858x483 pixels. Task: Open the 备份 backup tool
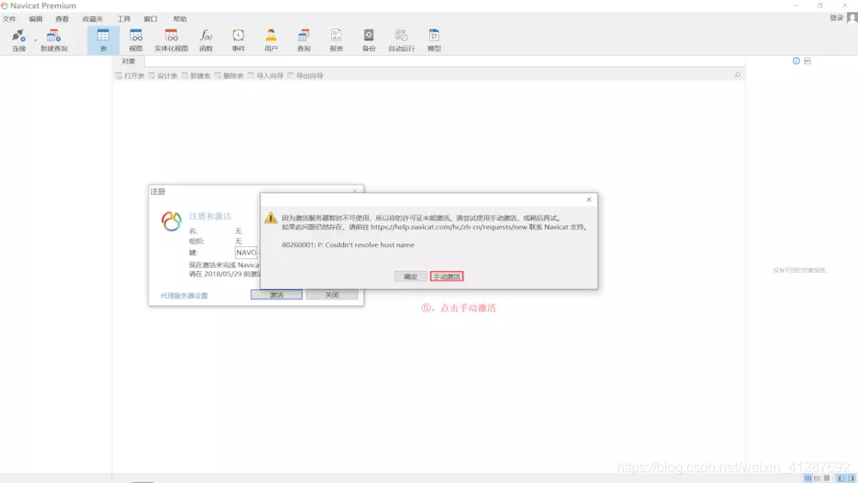click(x=369, y=40)
